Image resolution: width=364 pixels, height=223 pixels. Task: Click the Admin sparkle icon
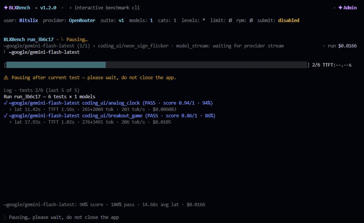pyautogui.click(x=340, y=8)
